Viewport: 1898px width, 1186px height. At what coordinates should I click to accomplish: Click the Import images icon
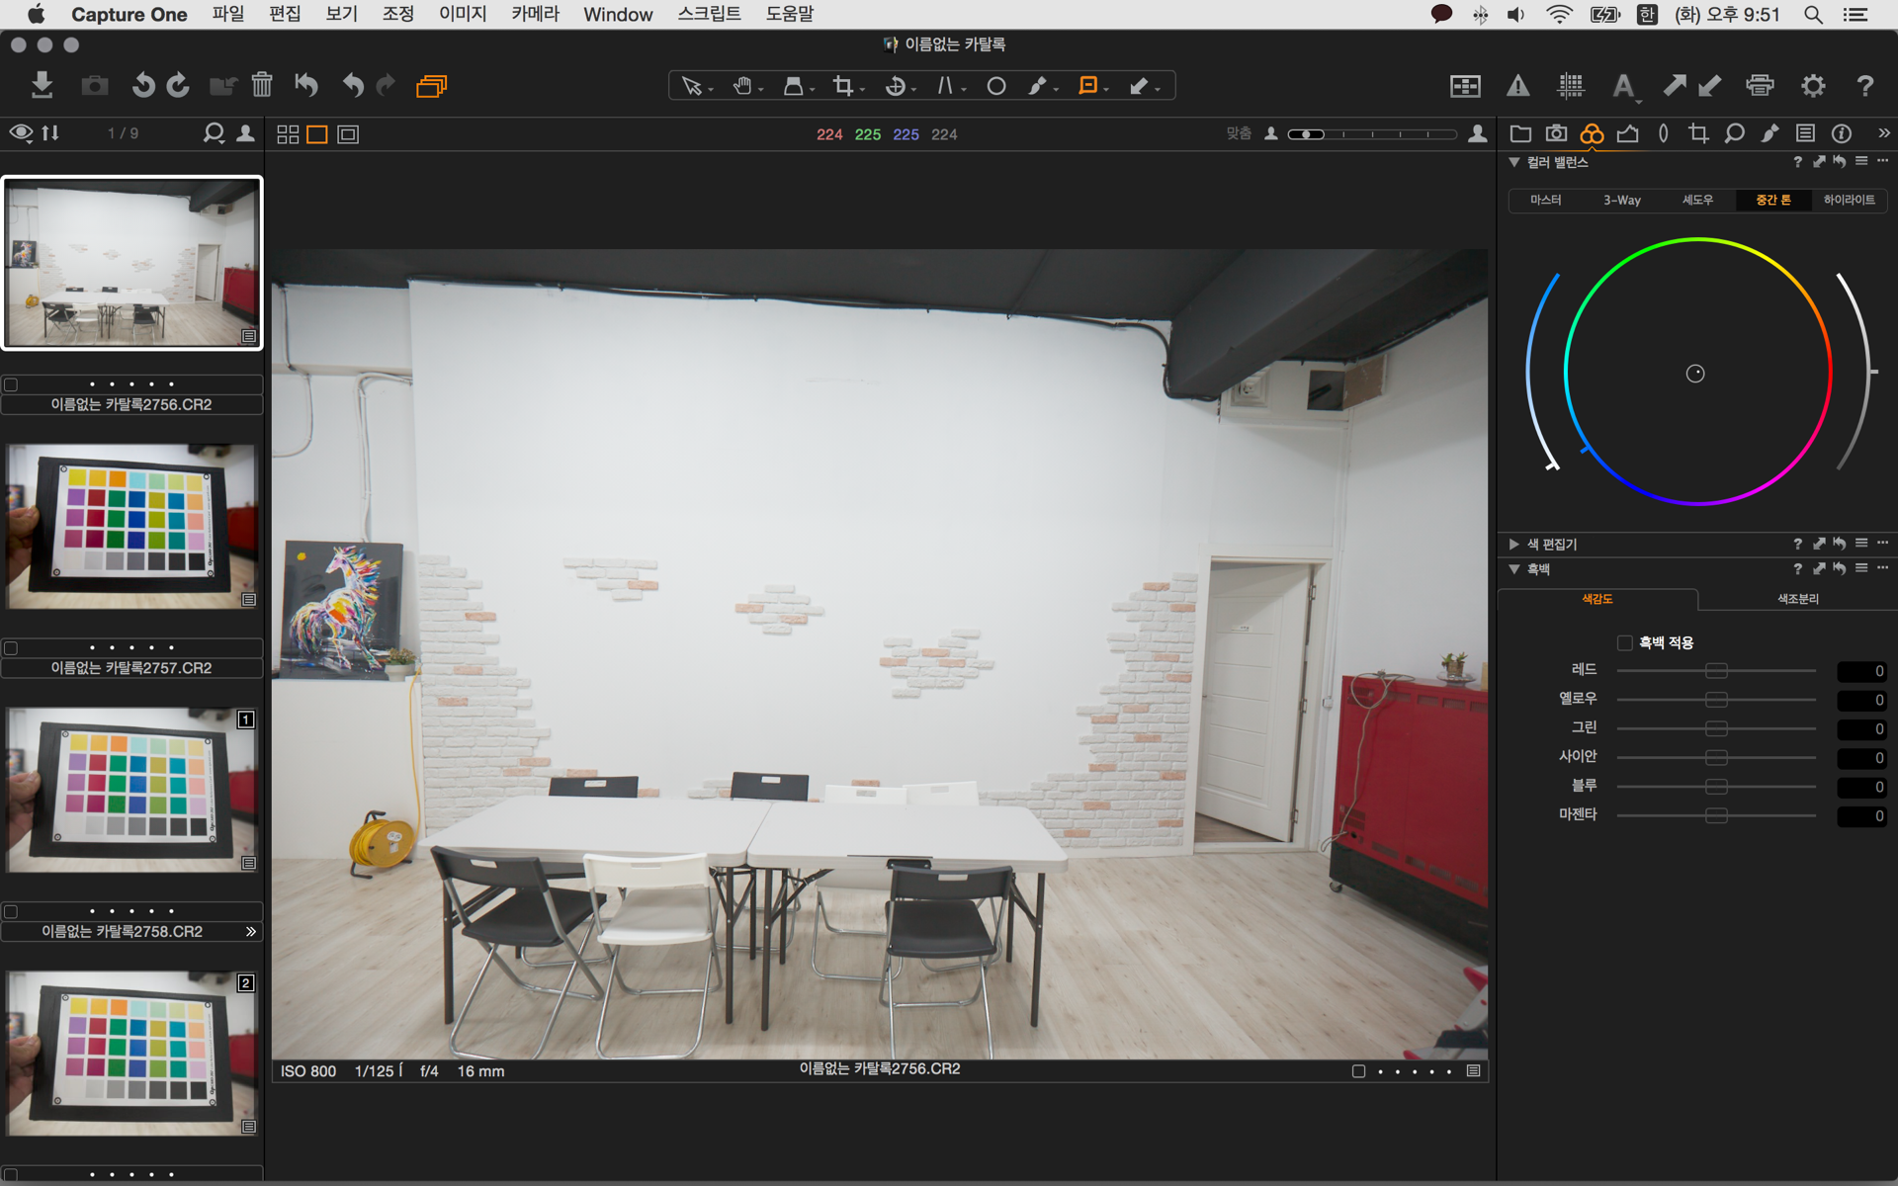42,86
